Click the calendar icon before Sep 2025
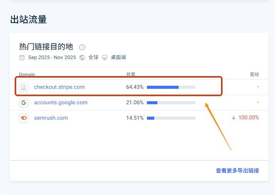The height and width of the screenshot is (195, 275). coord(22,58)
